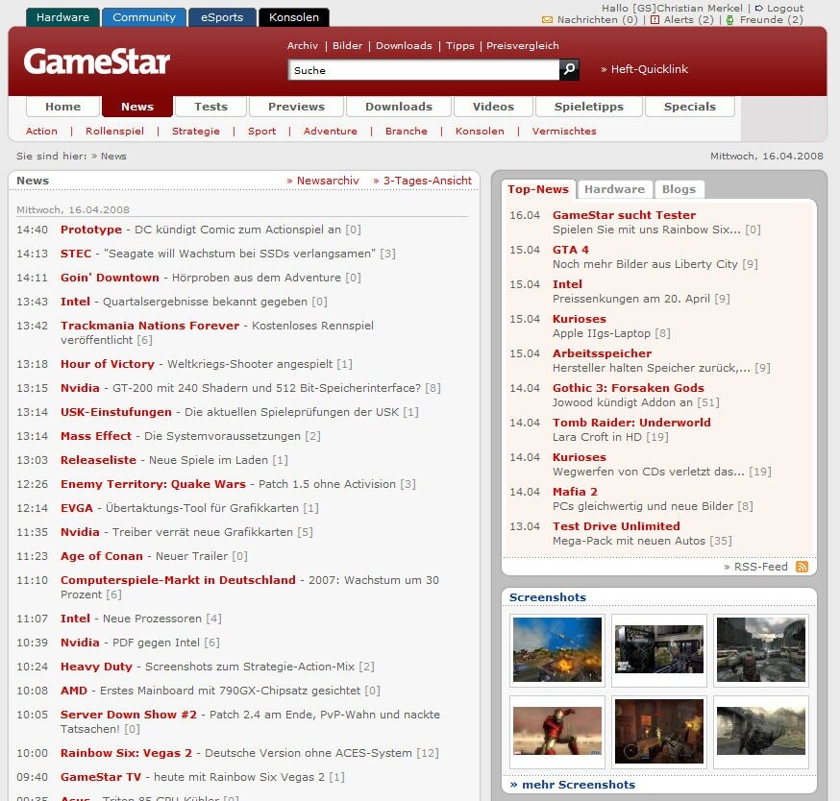Click the mehr Screenshots link
This screenshot has width=840, height=801.
[572, 785]
